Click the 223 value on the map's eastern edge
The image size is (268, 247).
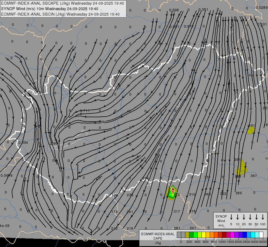point(265,108)
